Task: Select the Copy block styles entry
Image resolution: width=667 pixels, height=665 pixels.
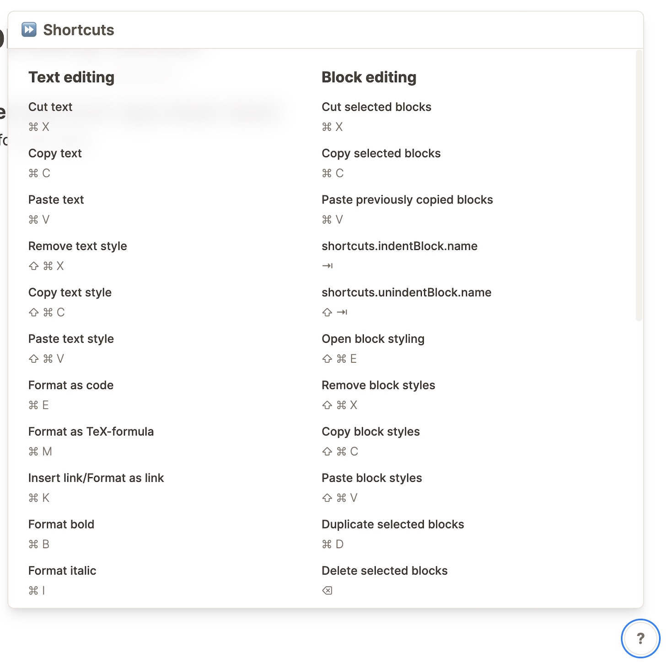Action: point(371,432)
